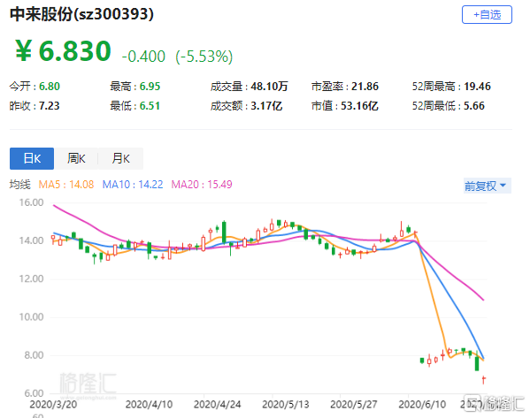Screen dimensions: 530x418
Task: Click the 8.00 y-axis label
Action: 34,355
